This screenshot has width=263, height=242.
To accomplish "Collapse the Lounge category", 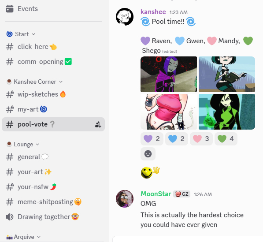I will click(23, 144).
